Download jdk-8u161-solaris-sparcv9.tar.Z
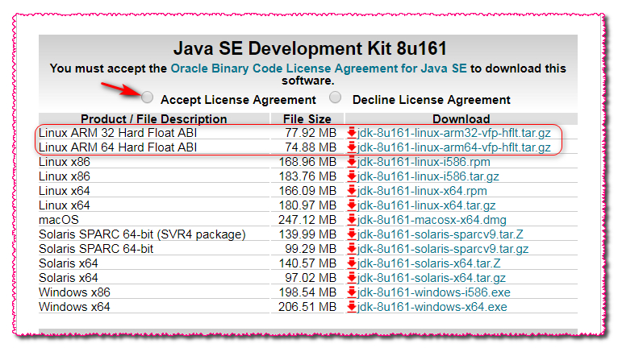Viewport: 618px width, 348px height. 441,234
